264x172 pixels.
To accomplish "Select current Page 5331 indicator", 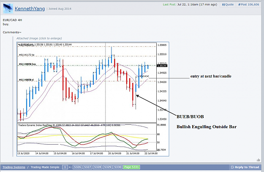I will pos(131,167).
